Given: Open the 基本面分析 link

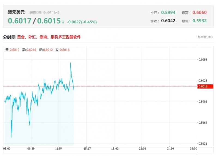Looking at the screenshot, I should tap(205, 37).
